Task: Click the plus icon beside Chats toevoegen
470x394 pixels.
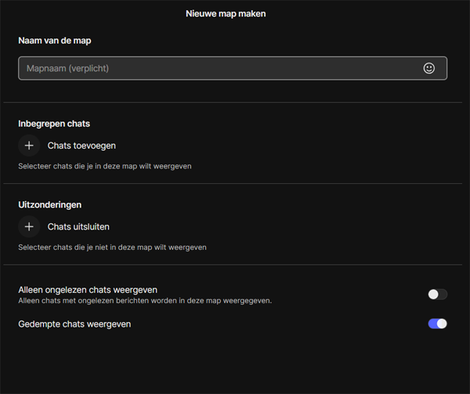Action: (29, 146)
